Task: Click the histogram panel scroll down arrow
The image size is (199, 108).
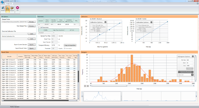Action: 196,81
